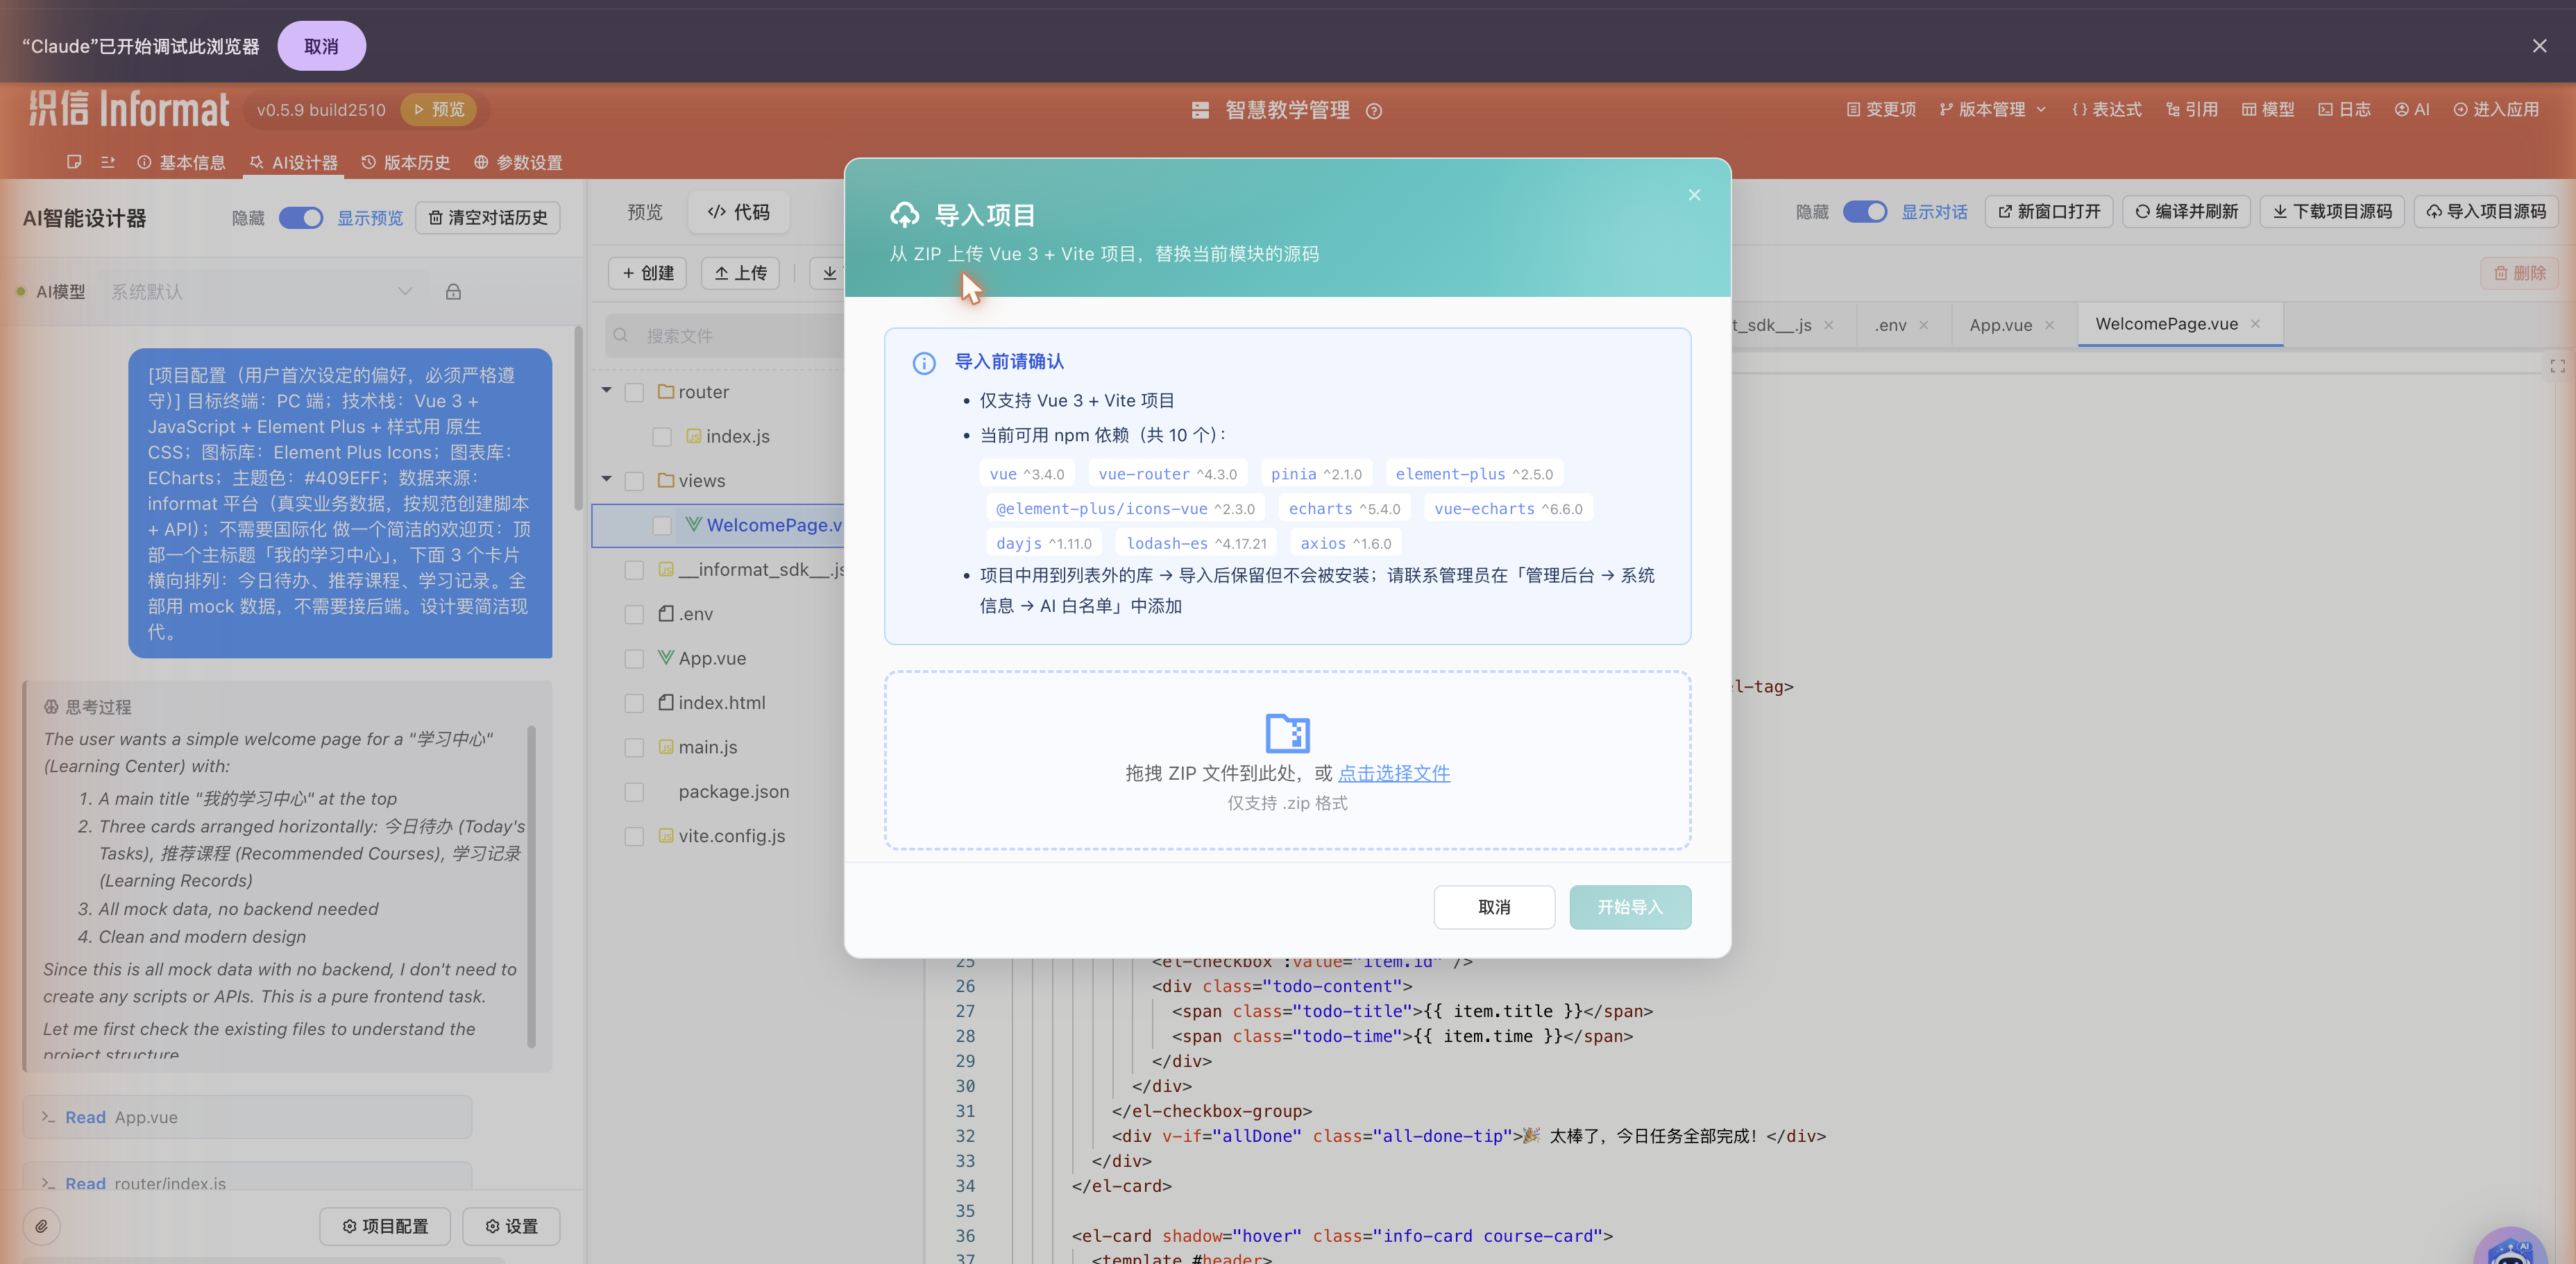Open the AI entry in top bar

(2412, 110)
